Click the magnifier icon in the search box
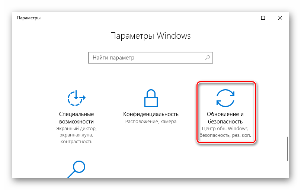301x190 pixels. [x=208, y=58]
